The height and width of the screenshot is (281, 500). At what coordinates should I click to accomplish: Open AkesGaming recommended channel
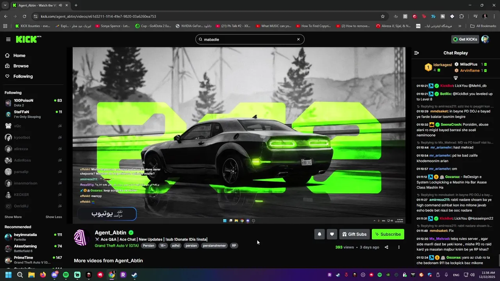point(33,249)
